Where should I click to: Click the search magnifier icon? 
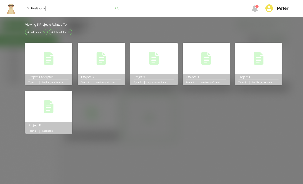pyautogui.click(x=117, y=8)
